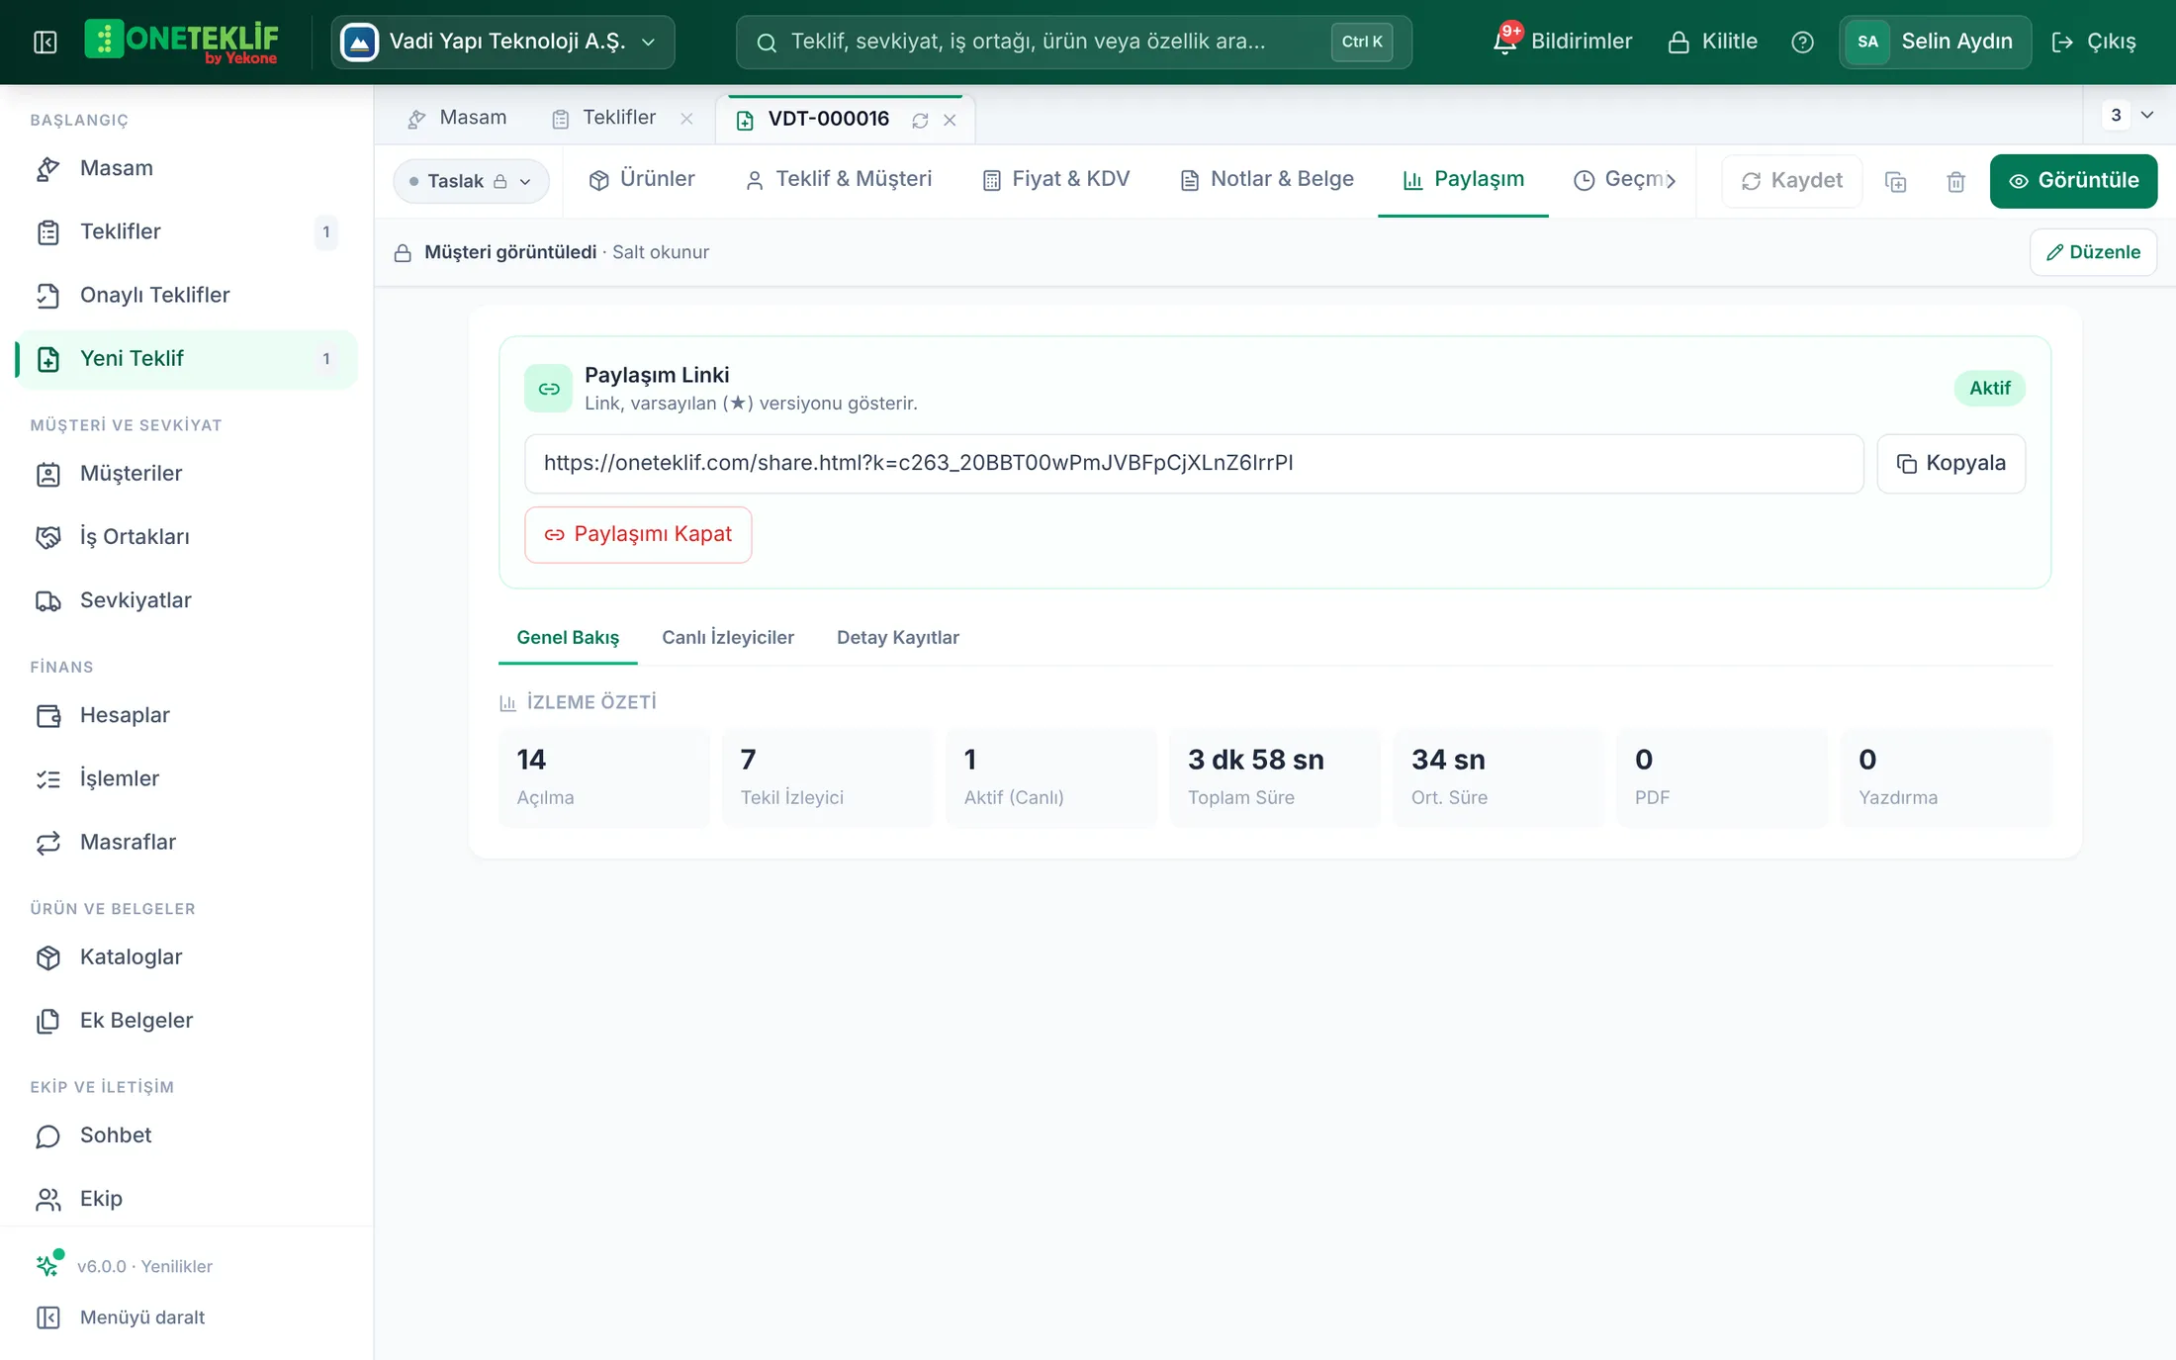
Task: Close the VDT-000016 tab
Action: 950,120
